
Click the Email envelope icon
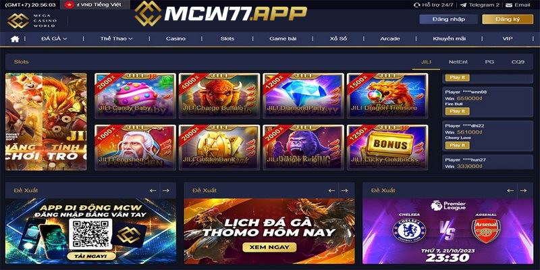[509, 5]
